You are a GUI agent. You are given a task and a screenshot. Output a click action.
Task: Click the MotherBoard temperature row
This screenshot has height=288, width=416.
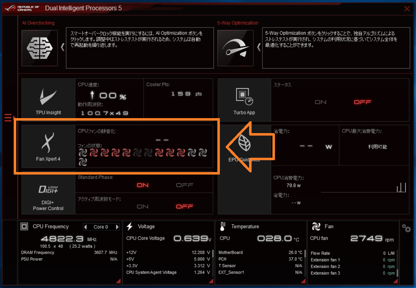260,252
